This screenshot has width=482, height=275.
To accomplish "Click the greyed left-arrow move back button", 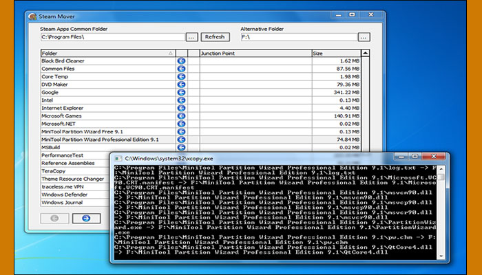I will click(x=54, y=218).
